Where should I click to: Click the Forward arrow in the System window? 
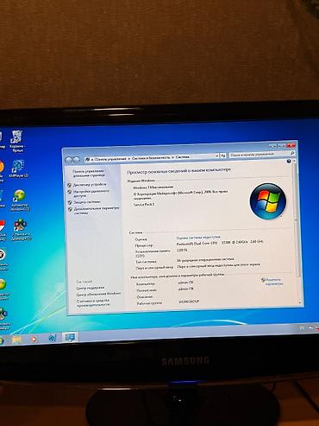(x=77, y=159)
